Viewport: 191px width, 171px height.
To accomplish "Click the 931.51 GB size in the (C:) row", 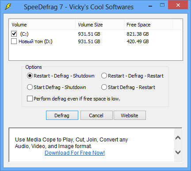I will (89, 34).
